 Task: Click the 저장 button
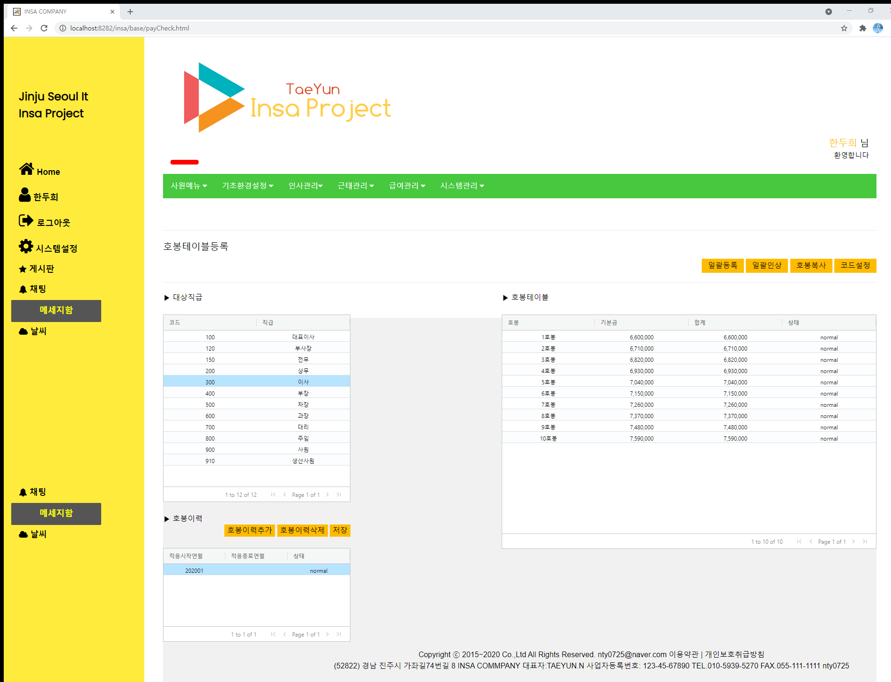click(340, 530)
